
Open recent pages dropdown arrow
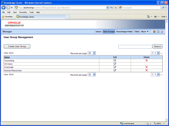12,8
